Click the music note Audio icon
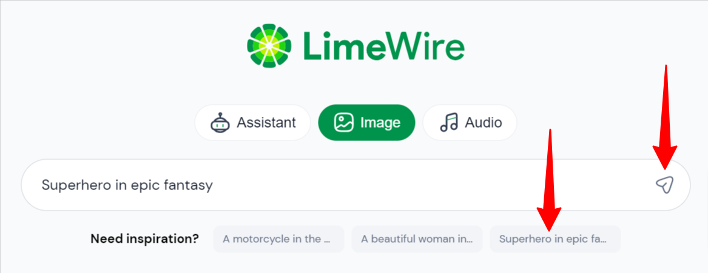Screen dimensions: 708x273 pyautogui.click(x=449, y=123)
